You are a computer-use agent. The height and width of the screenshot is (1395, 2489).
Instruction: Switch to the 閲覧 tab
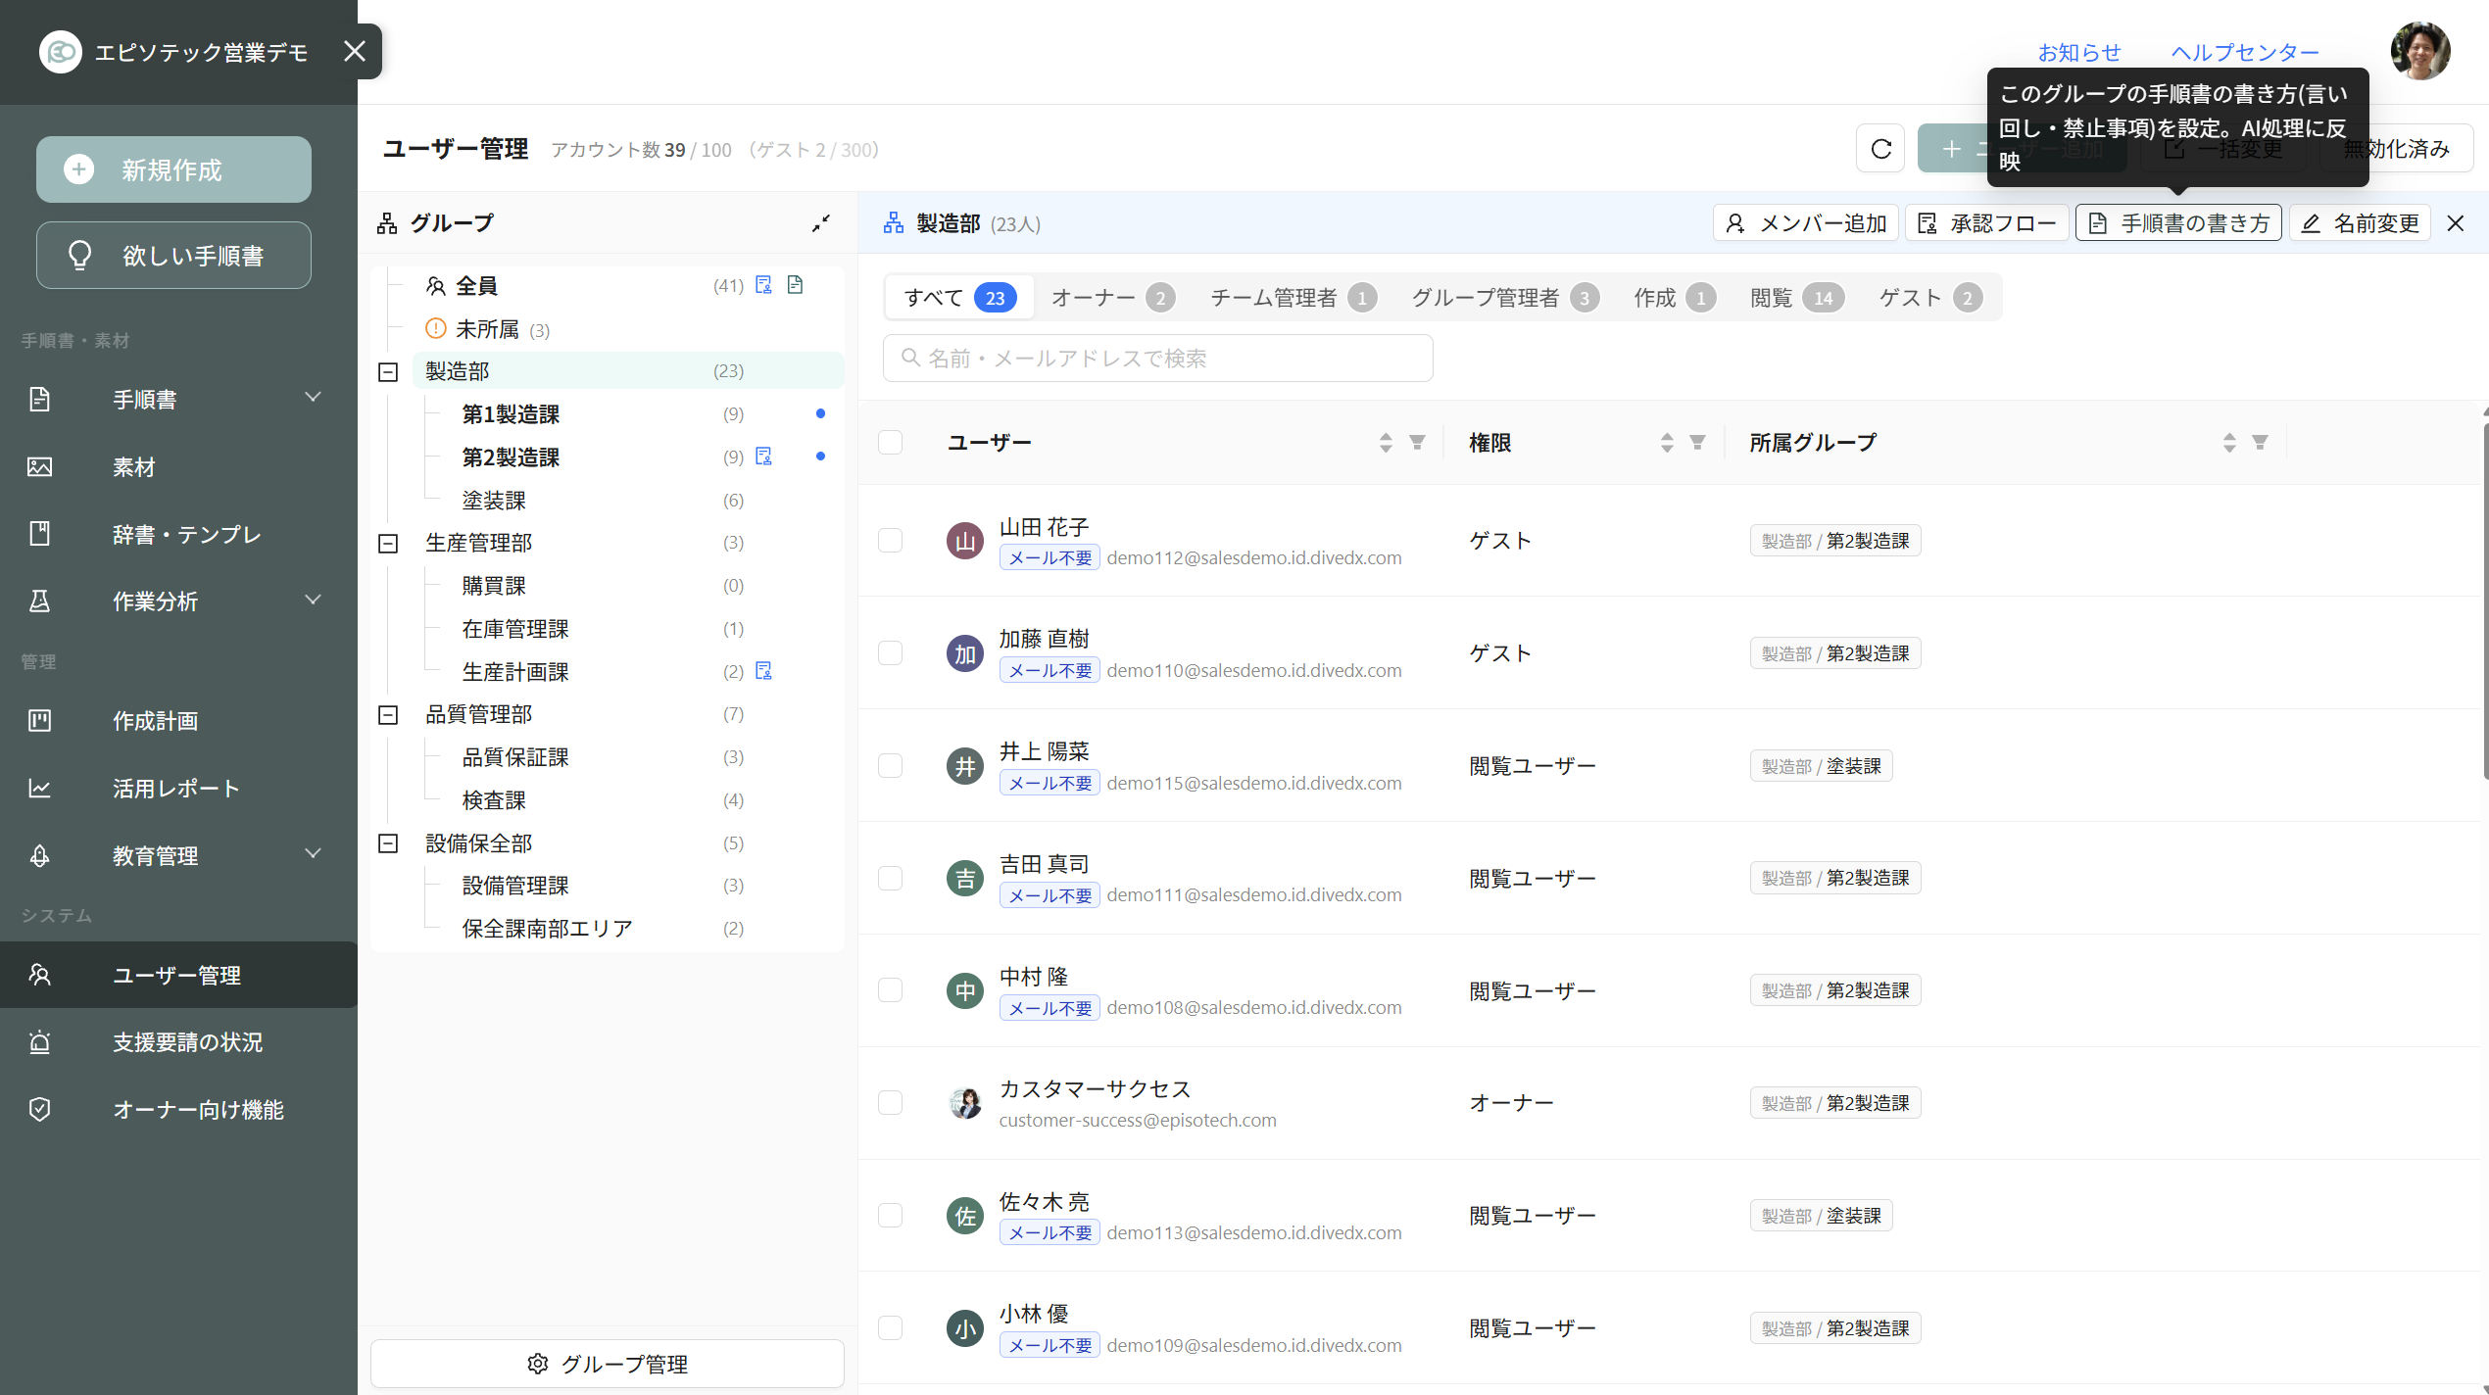pos(1796,298)
